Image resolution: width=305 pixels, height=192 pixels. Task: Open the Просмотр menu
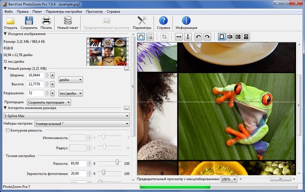[x=93, y=10]
